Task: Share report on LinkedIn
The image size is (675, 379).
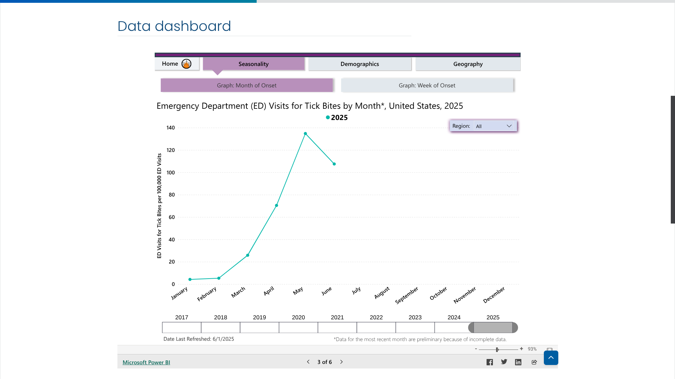Action: (518, 362)
